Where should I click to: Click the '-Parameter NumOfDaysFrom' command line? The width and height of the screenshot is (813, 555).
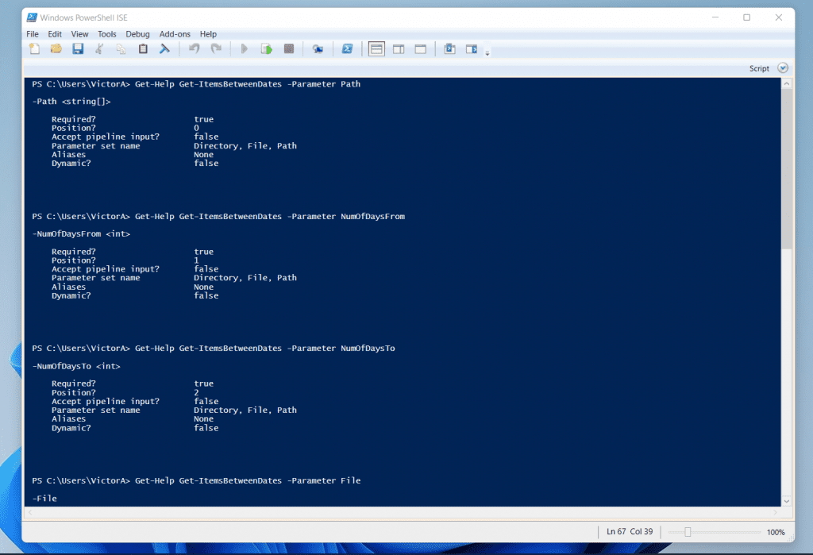click(218, 216)
